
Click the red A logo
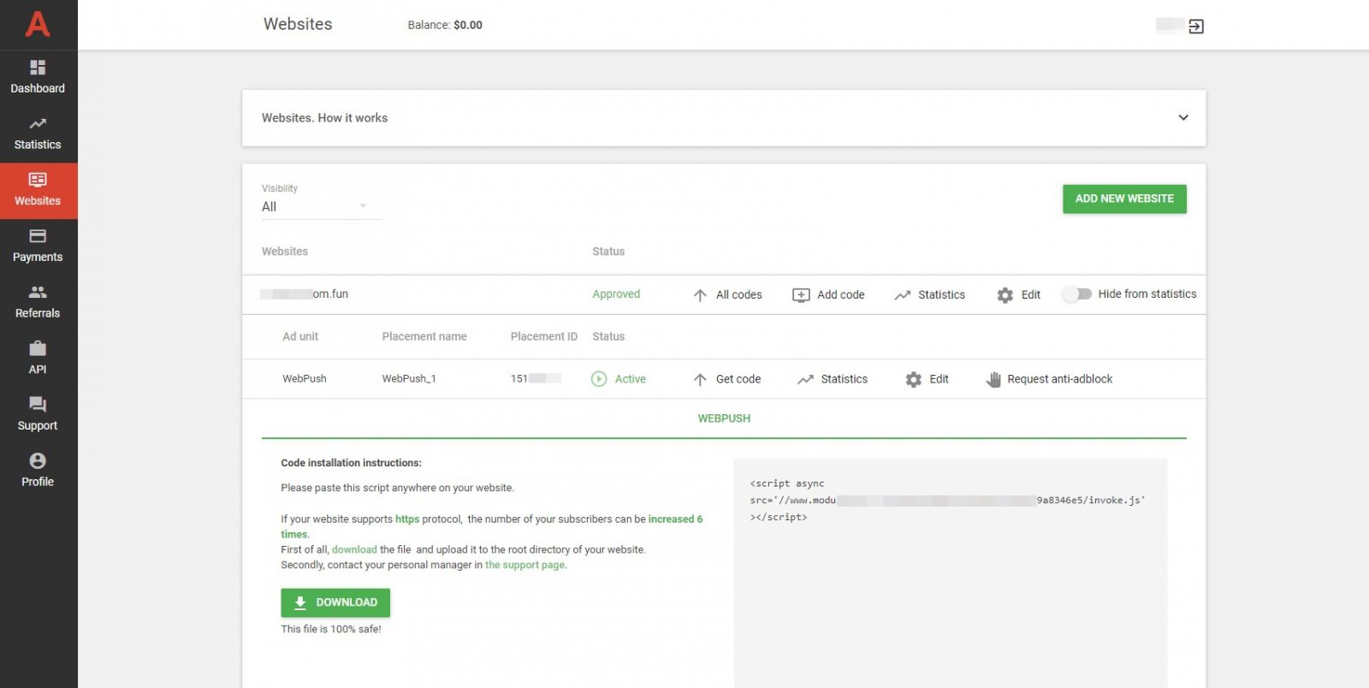pyautogui.click(x=38, y=24)
